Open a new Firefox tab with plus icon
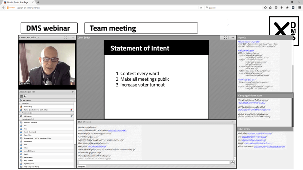This screenshot has width=303, height=170. (38, 2)
